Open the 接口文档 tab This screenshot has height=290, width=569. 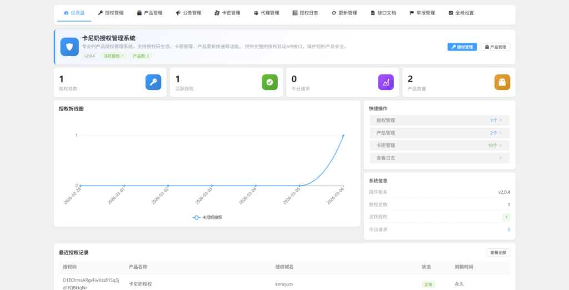click(x=383, y=13)
